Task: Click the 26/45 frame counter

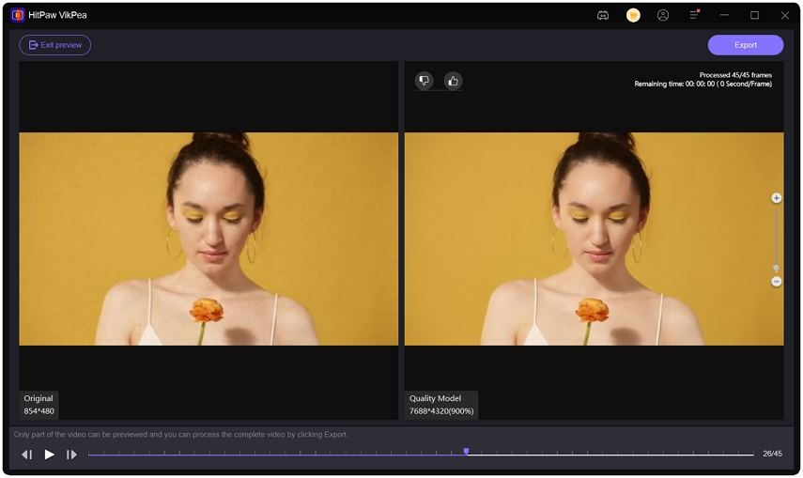Action: tap(772, 454)
